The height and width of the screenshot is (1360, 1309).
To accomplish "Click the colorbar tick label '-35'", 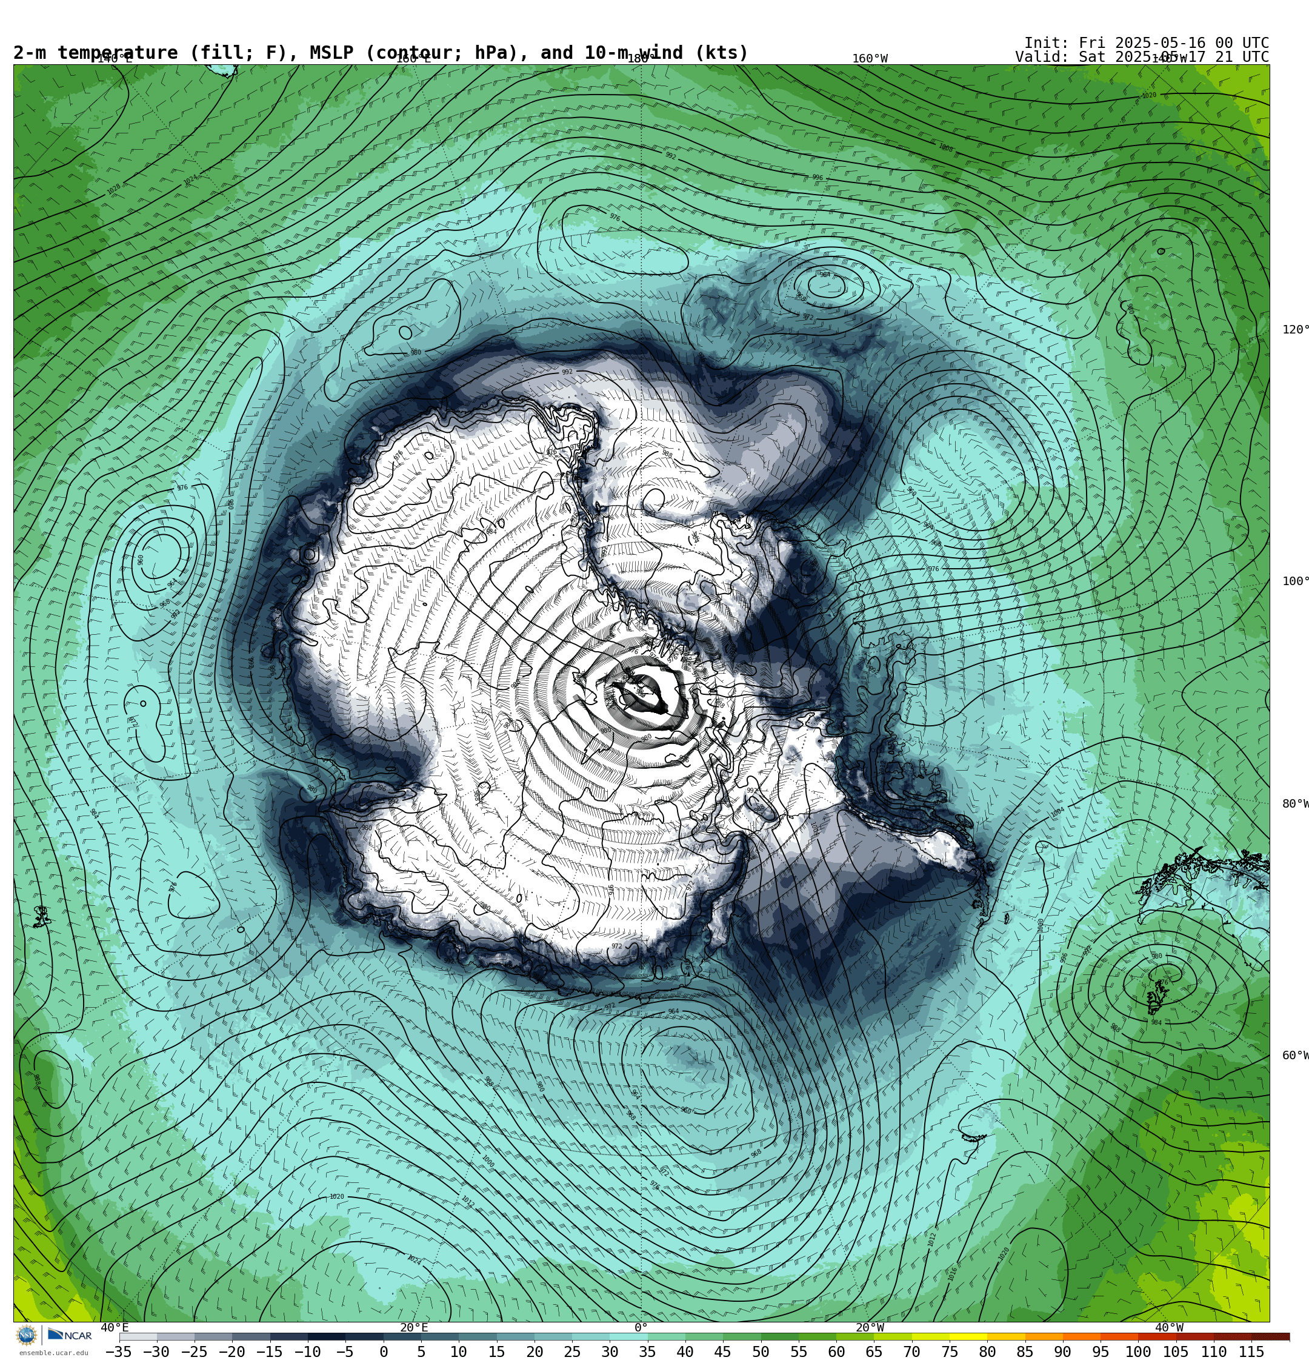I will point(118,1352).
